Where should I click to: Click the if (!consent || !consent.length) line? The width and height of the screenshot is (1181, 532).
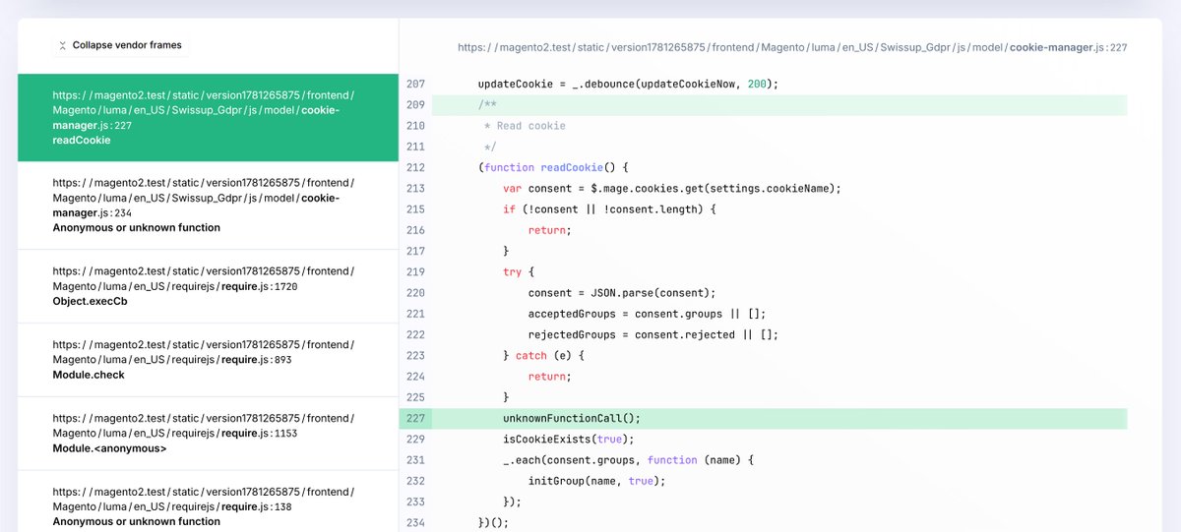tap(609, 209)
